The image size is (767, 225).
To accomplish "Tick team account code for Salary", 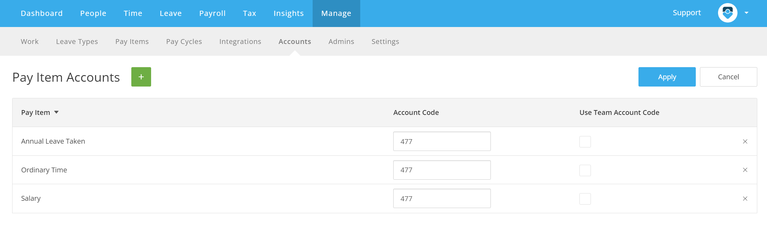I will click(x=585, y=199).
